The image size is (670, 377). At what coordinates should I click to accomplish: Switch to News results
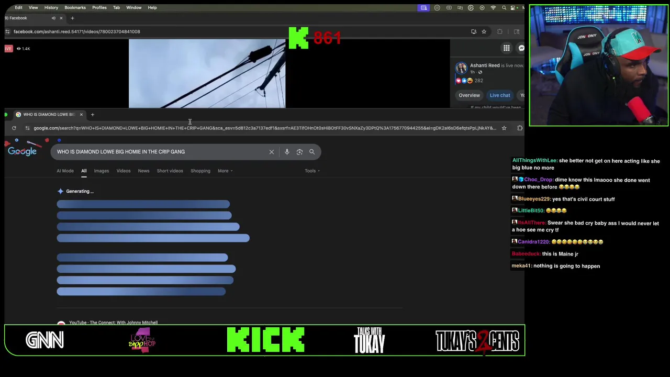tap(143, 171)
